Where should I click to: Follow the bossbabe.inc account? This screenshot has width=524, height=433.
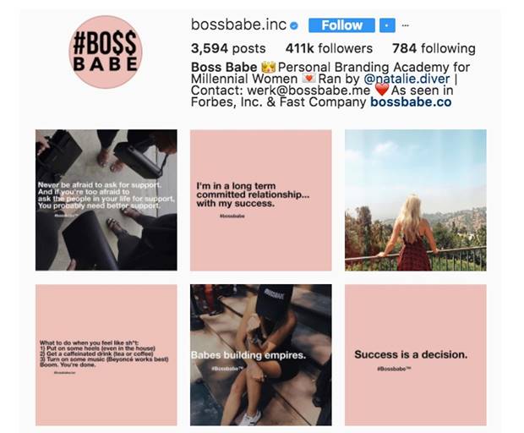click(x=341, y=25)
